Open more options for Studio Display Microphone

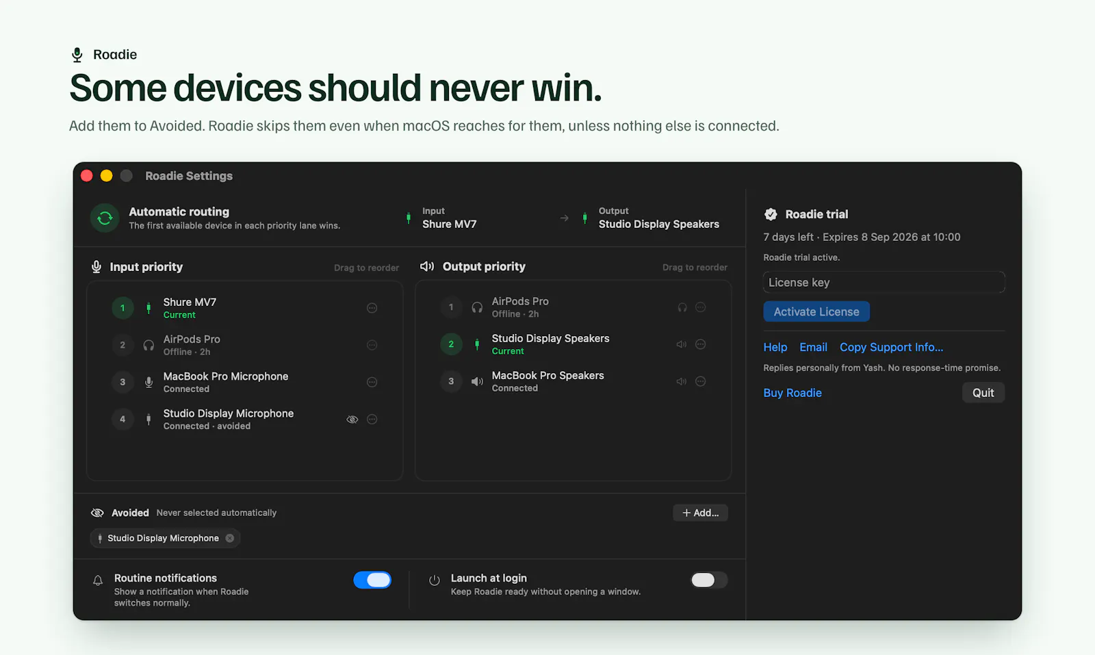pos(372,419)
